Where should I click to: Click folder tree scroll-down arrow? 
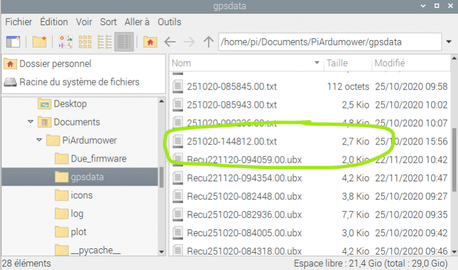pyautogui.click(x=161, y=252)
